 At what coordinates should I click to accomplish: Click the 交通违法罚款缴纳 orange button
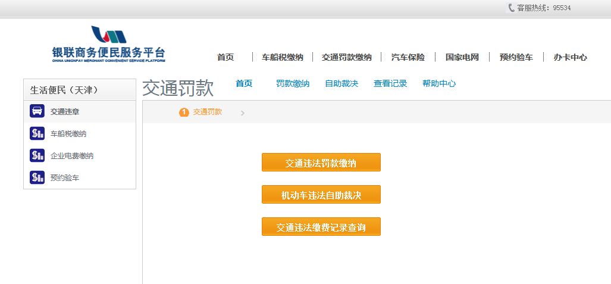321,163
